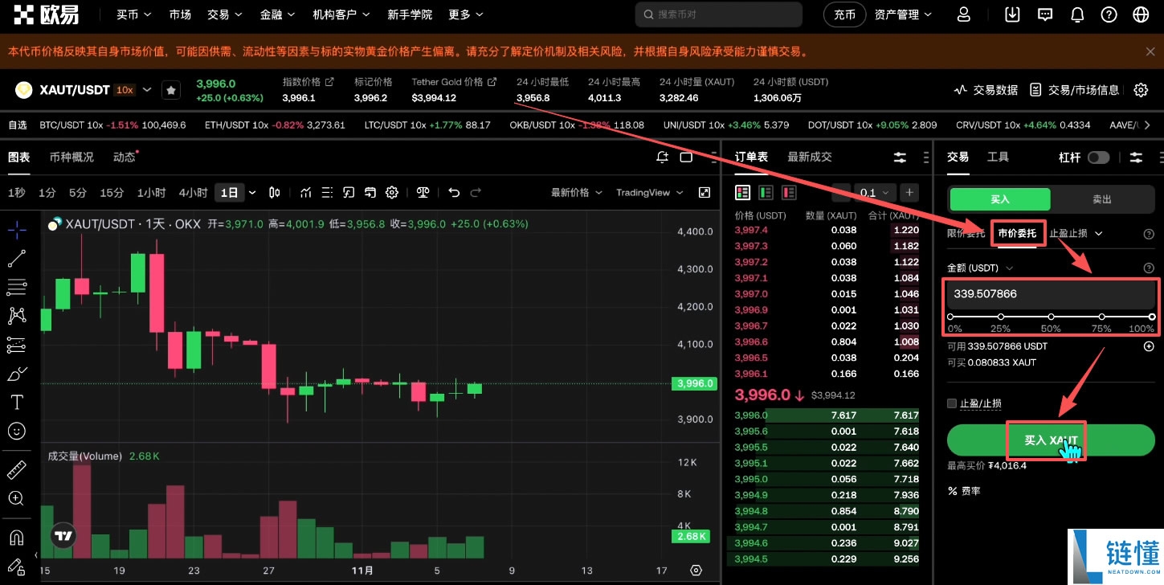Viewport: 1164px width, 585px height.
Task: Select the magnet snap tool in left toolbar
Action: coord(16,537)
